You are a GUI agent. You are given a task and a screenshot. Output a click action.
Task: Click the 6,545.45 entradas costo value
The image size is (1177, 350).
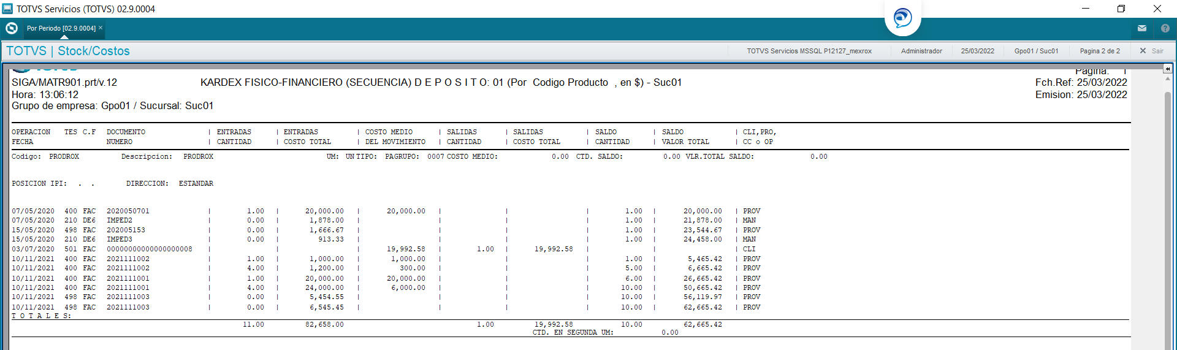327,307
